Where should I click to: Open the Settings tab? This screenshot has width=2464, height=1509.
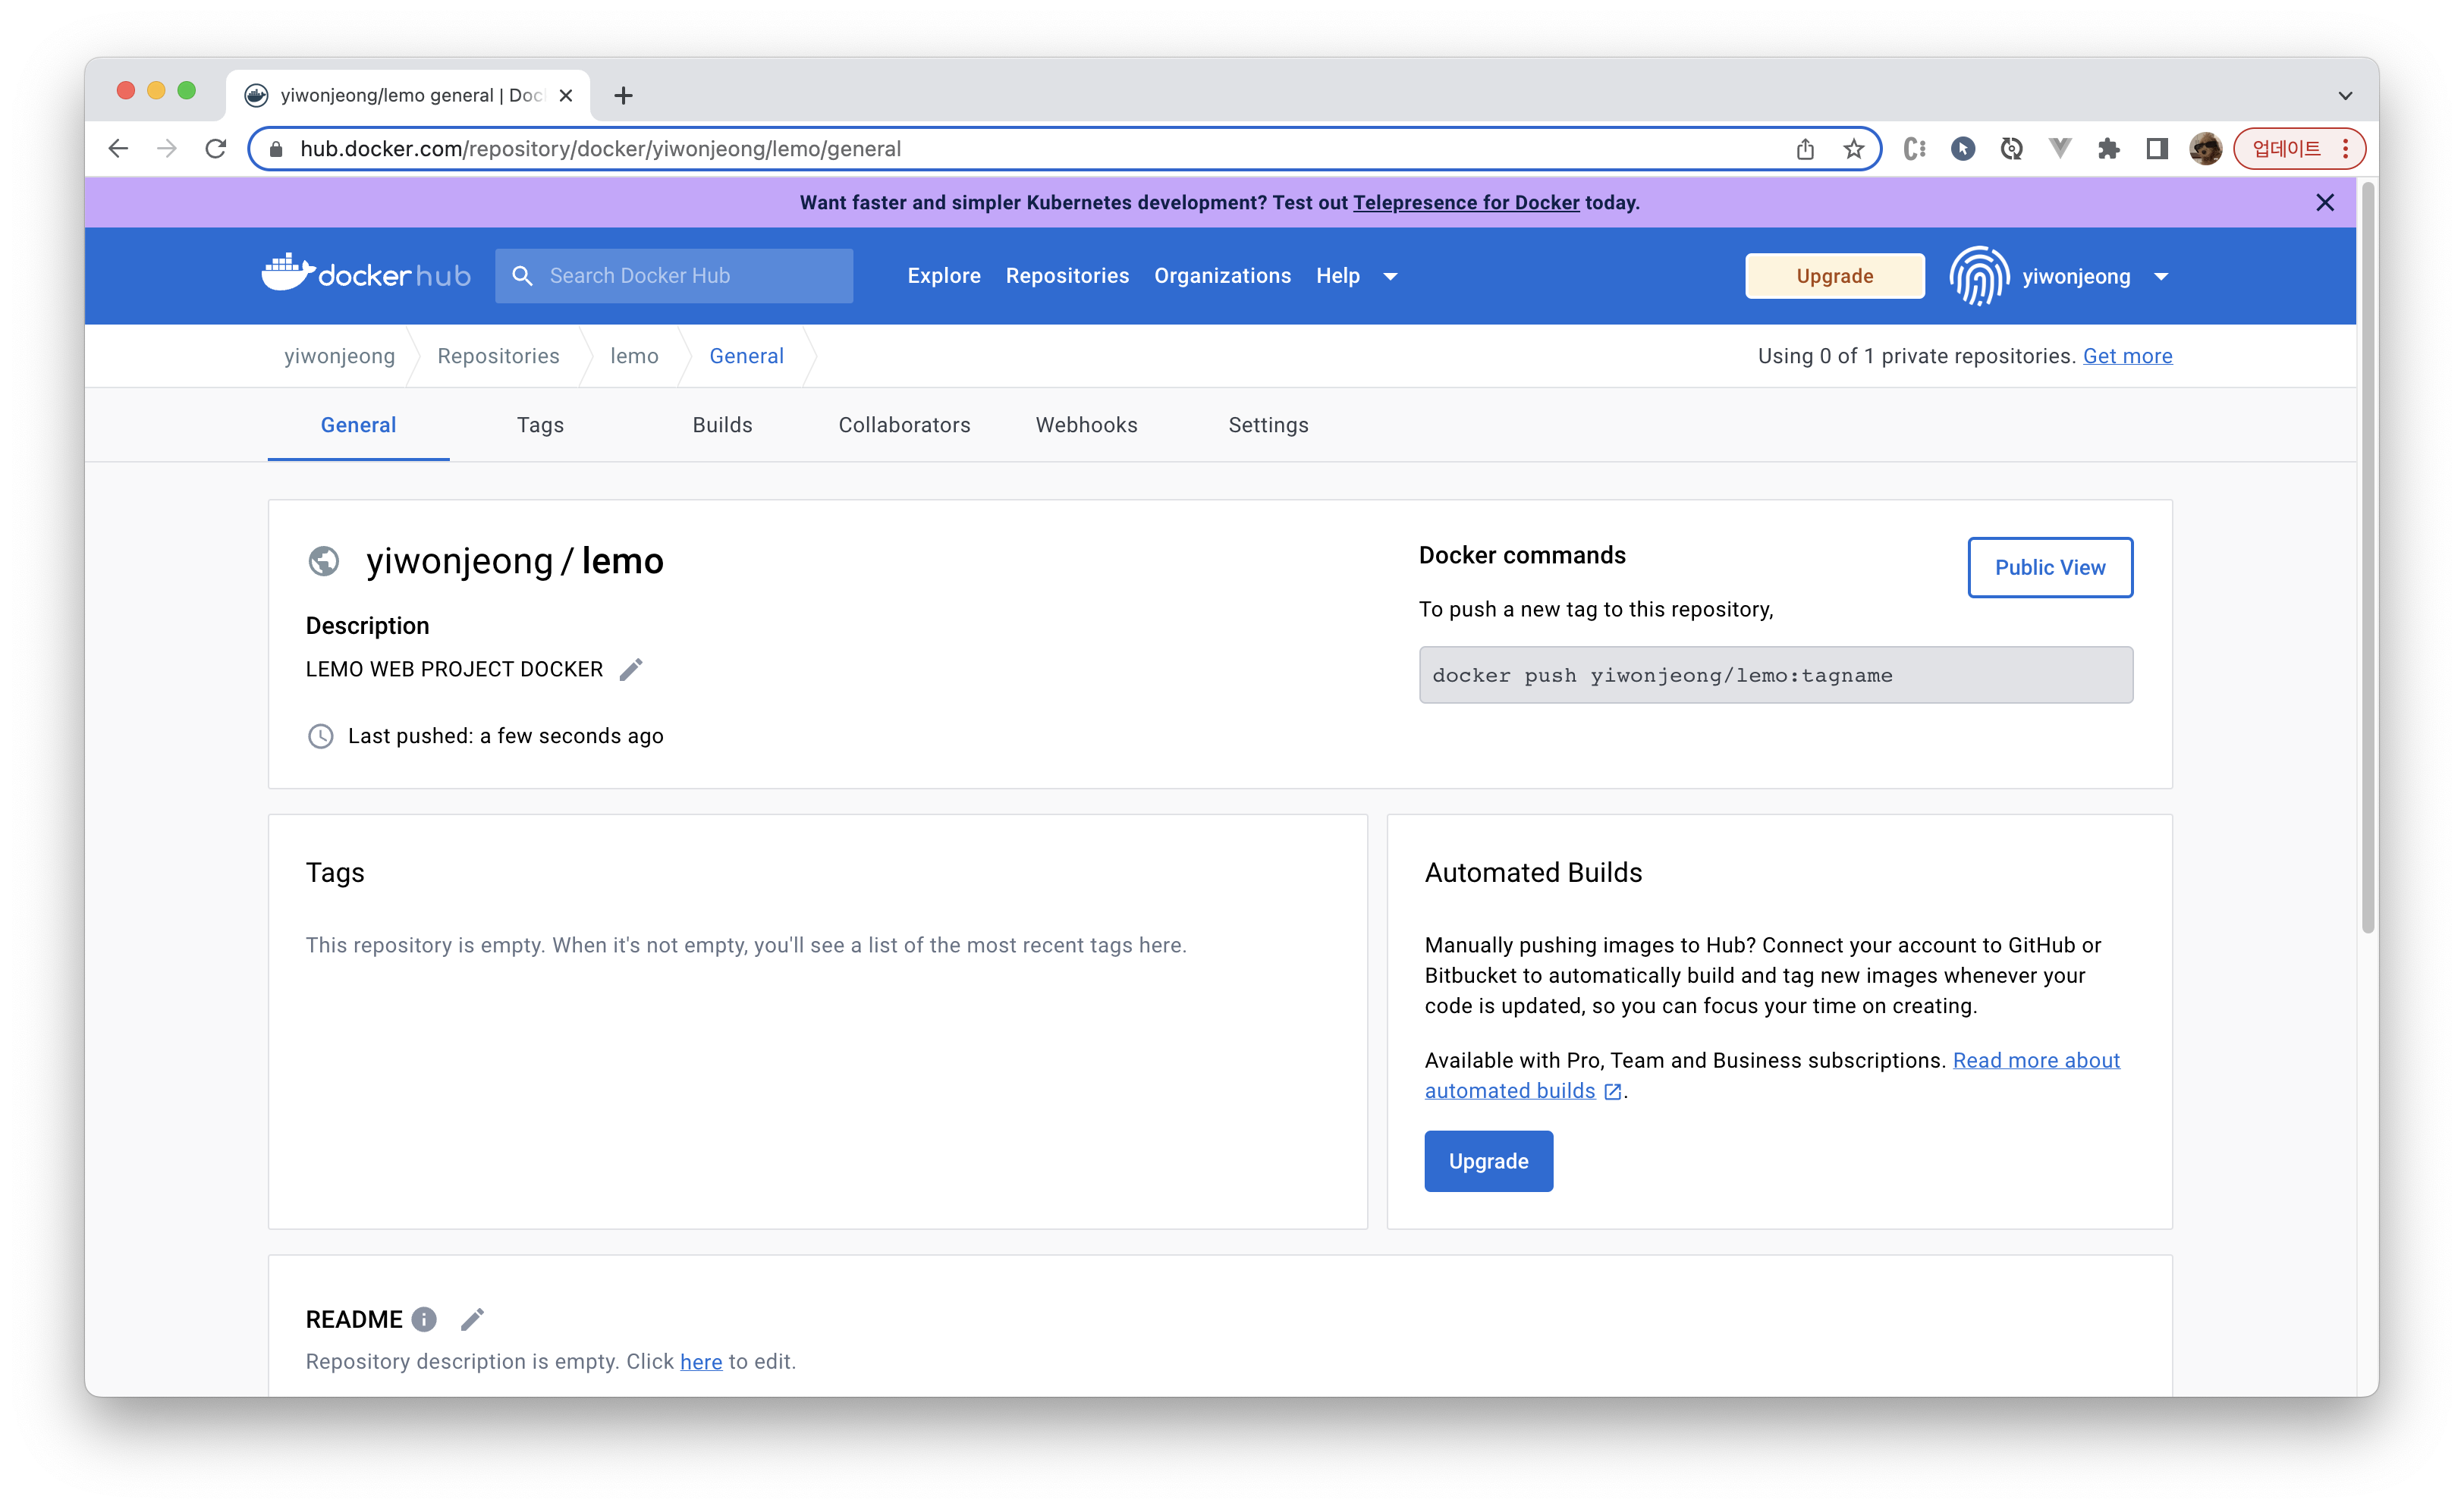click(x=1268, y=425)
